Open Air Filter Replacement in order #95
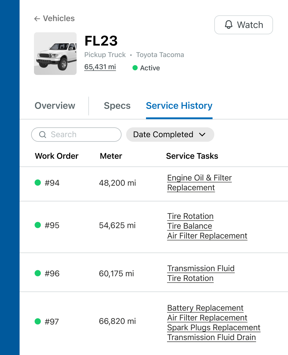288x355 pixels. [207, 236]
